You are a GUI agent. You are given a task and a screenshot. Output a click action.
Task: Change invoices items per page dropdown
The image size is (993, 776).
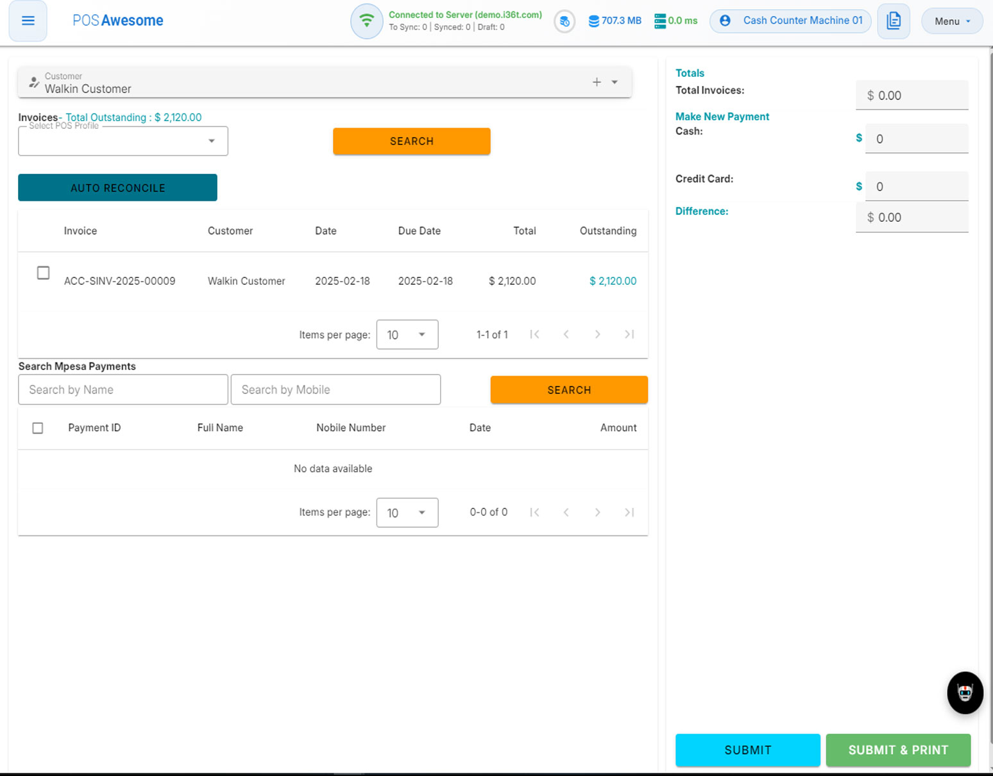pos(407,335)
